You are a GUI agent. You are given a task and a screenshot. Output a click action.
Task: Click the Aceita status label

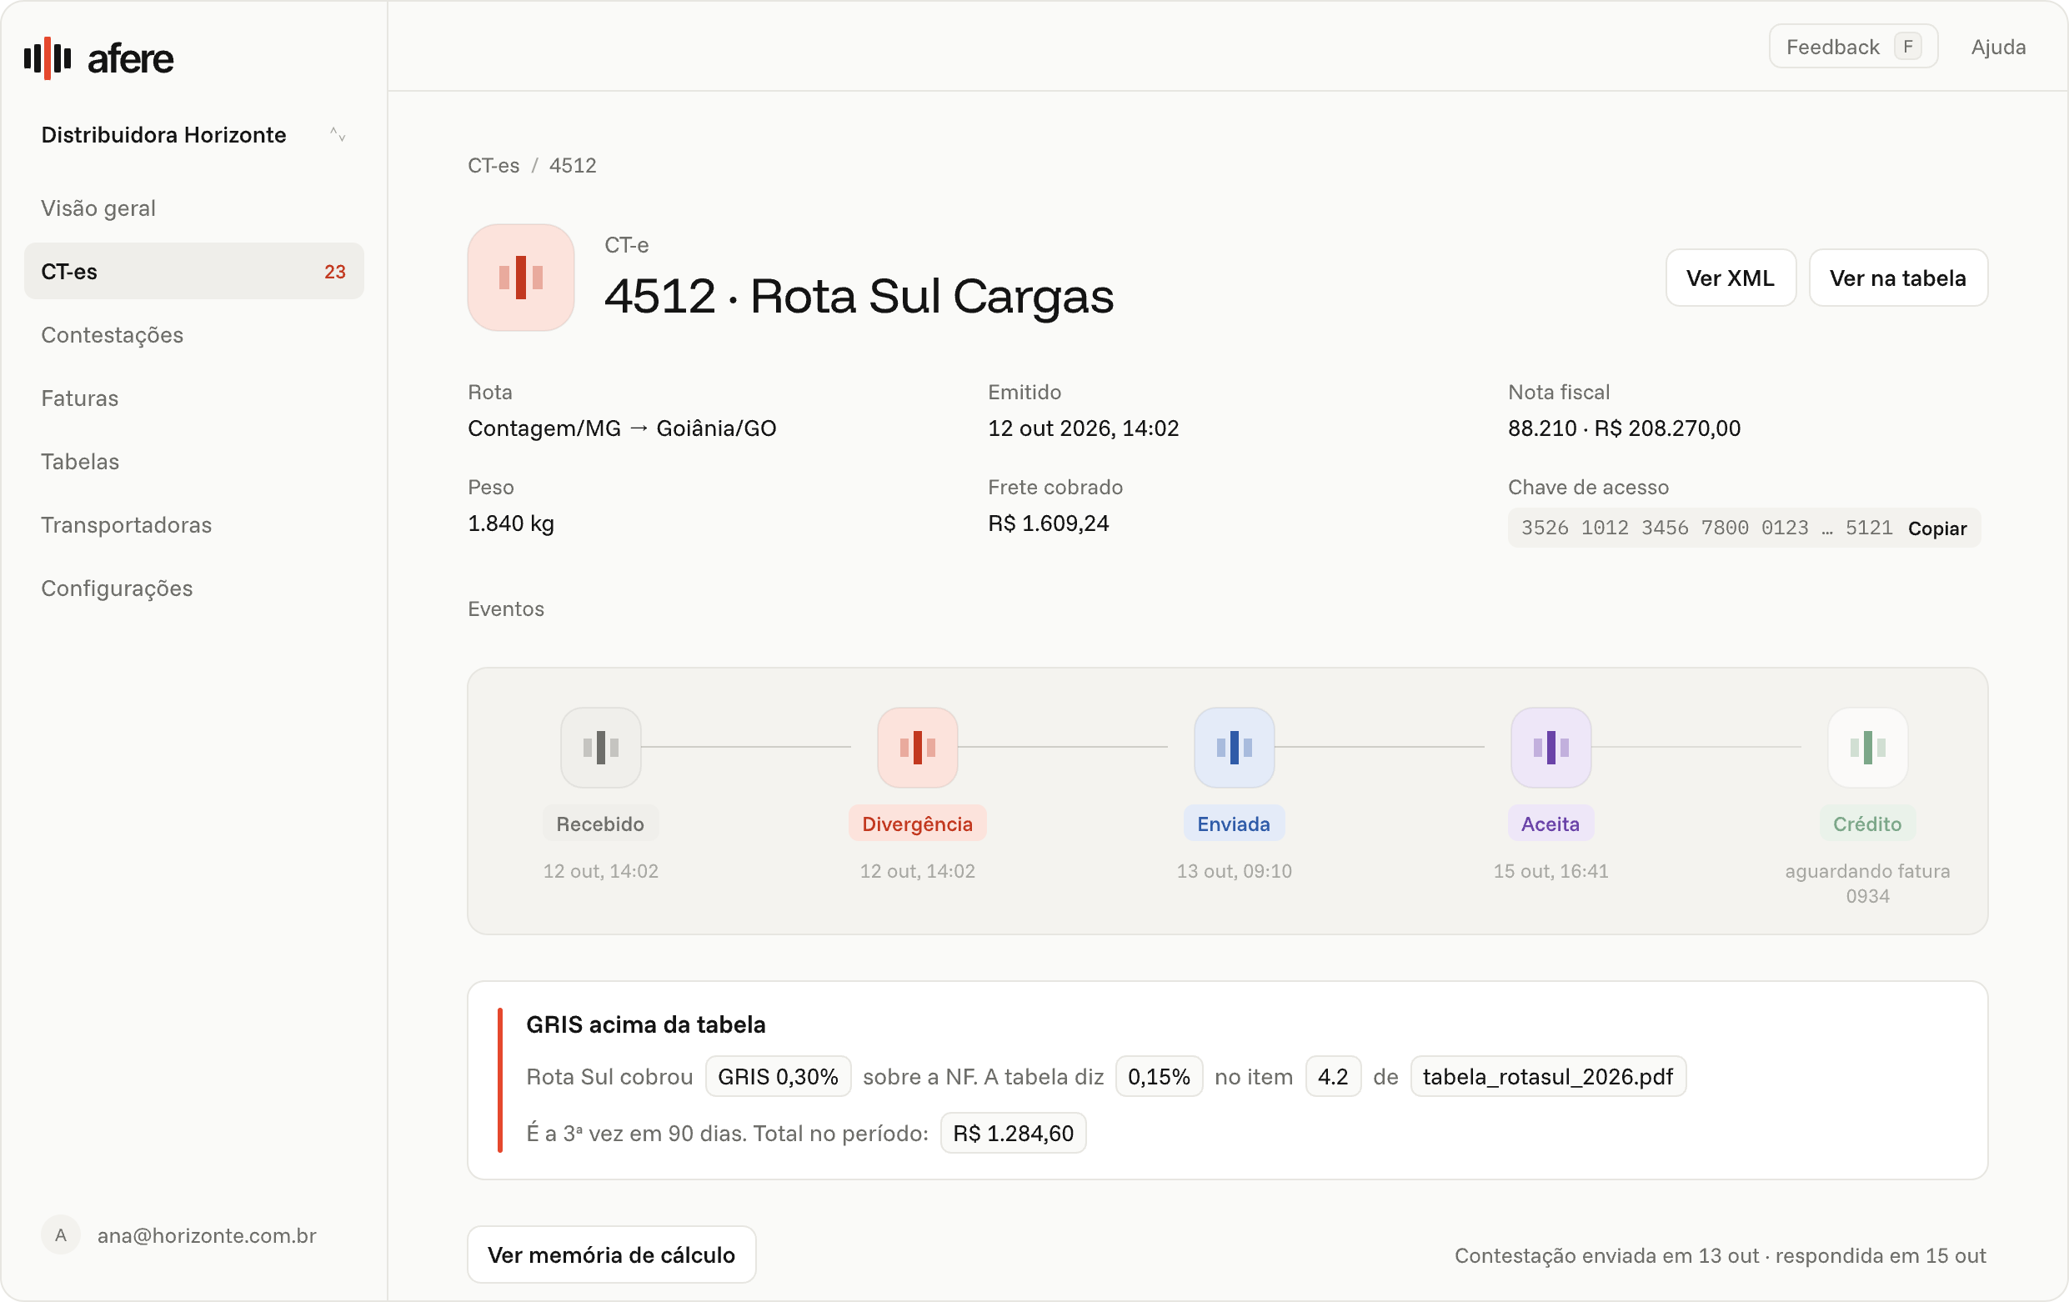[x=1550, y=824]
